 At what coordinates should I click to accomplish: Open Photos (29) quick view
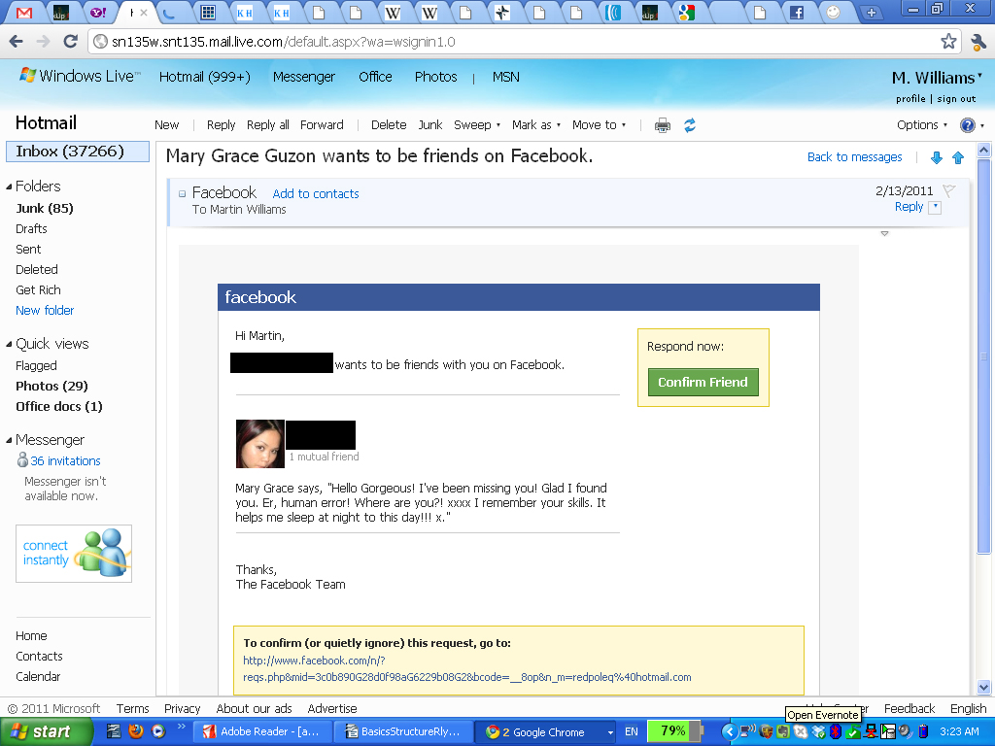tap(51, 386)
